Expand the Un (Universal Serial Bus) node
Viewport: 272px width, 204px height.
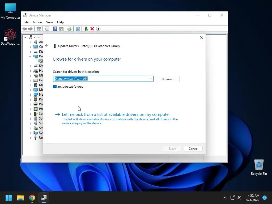click(30, 138)
